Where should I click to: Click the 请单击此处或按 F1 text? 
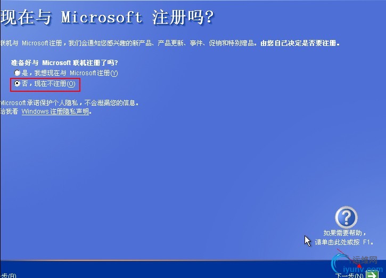coord(344,242)
